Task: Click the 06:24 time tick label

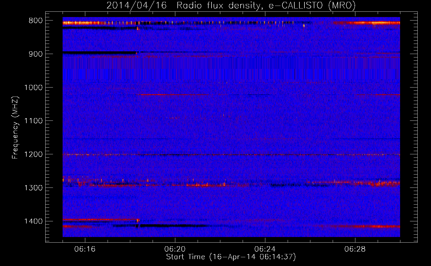Action: (265, 249)
